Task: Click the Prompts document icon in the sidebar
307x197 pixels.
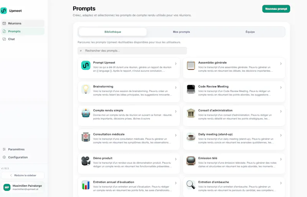Action: (4, 31)
